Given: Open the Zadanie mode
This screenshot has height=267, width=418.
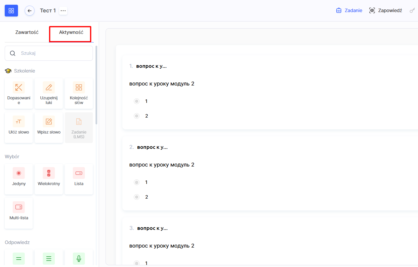Looking at the screenshot, I should 349,11.
